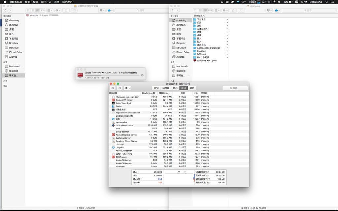
Task: Click the edit tags icon in left Finder window
Action: coord(74,10)
